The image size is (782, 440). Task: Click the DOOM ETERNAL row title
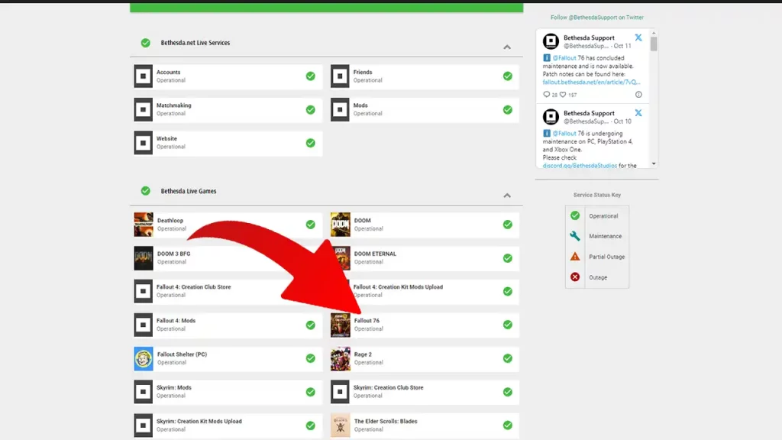tap(375, 254)
